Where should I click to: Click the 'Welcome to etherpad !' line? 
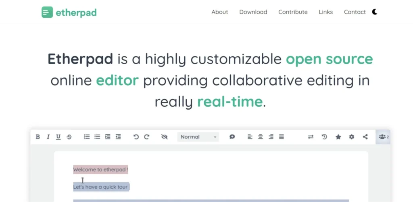(100, 169)
